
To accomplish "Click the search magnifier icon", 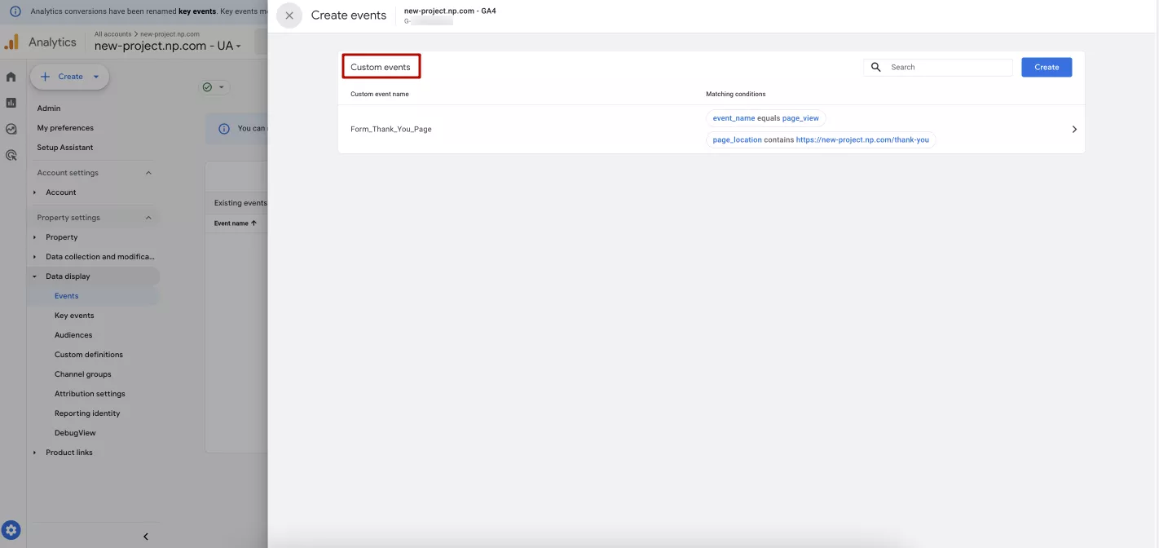I will (876, 67).
